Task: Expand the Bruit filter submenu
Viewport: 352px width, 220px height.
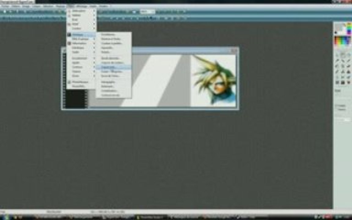Action: click(81, 20)
